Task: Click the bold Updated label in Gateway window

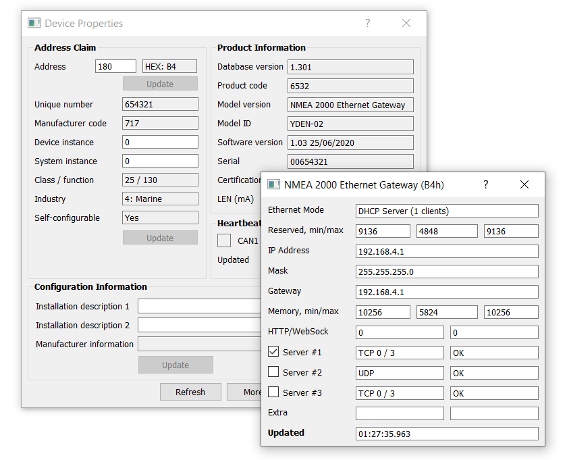Action: (286, 432)
